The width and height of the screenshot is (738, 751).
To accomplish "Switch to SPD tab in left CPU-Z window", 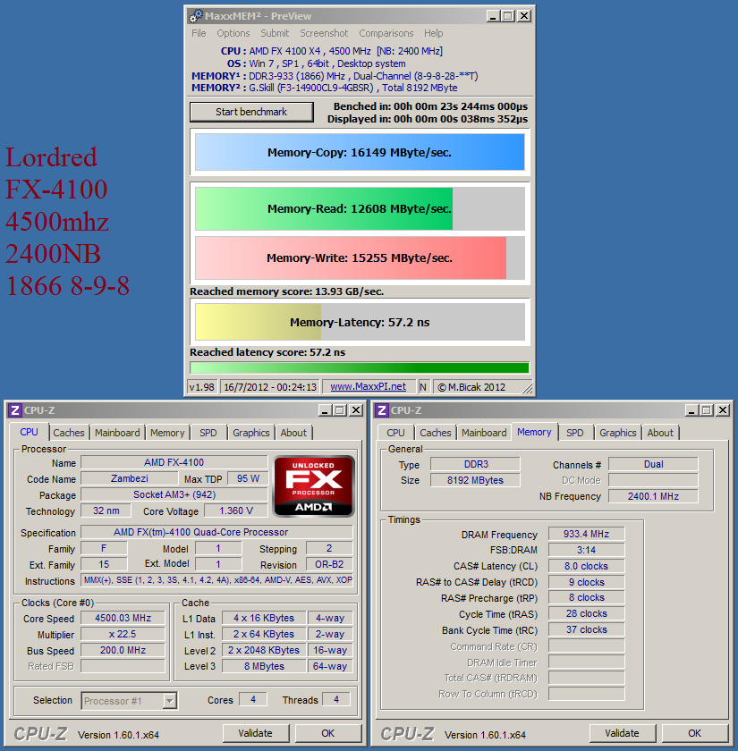I will pos(208,433).
